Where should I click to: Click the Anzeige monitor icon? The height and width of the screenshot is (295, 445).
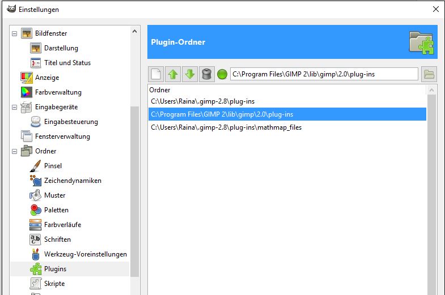pos(27,78)
